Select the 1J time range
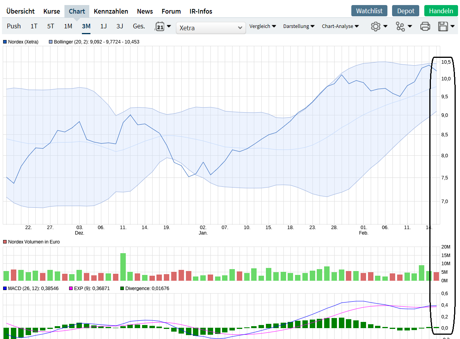Viewport: 460px width, 339px height. coord(104,26)
